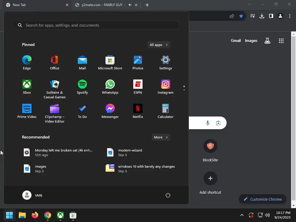Open File Explorer from taskbar
296x222 pixels.
coord(22,215)
